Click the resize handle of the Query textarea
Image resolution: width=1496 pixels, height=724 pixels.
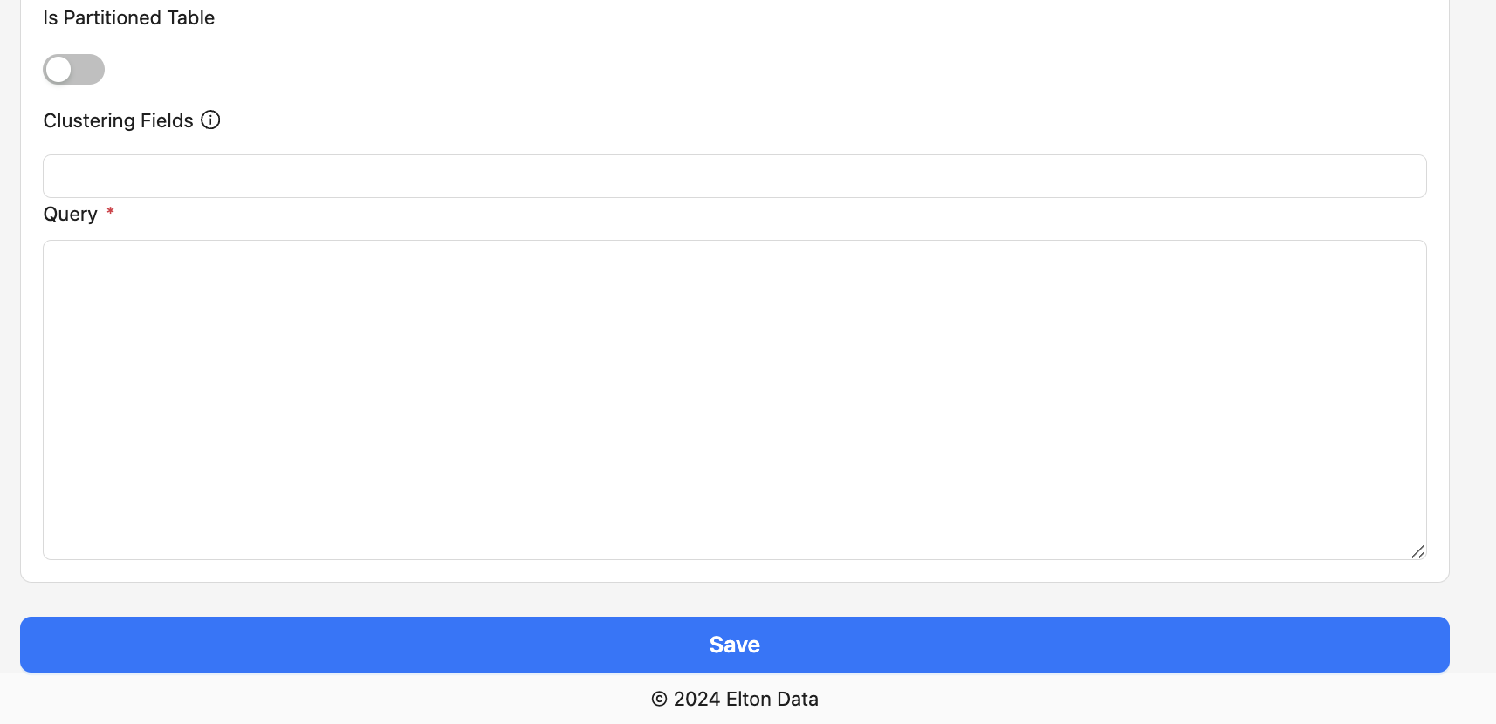point(1418,552)
